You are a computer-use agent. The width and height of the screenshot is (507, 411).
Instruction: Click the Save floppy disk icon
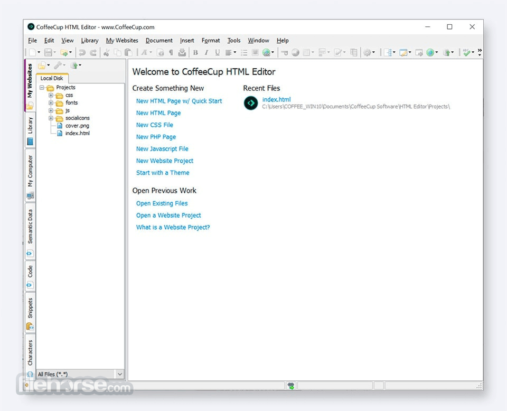coord(48,52)
